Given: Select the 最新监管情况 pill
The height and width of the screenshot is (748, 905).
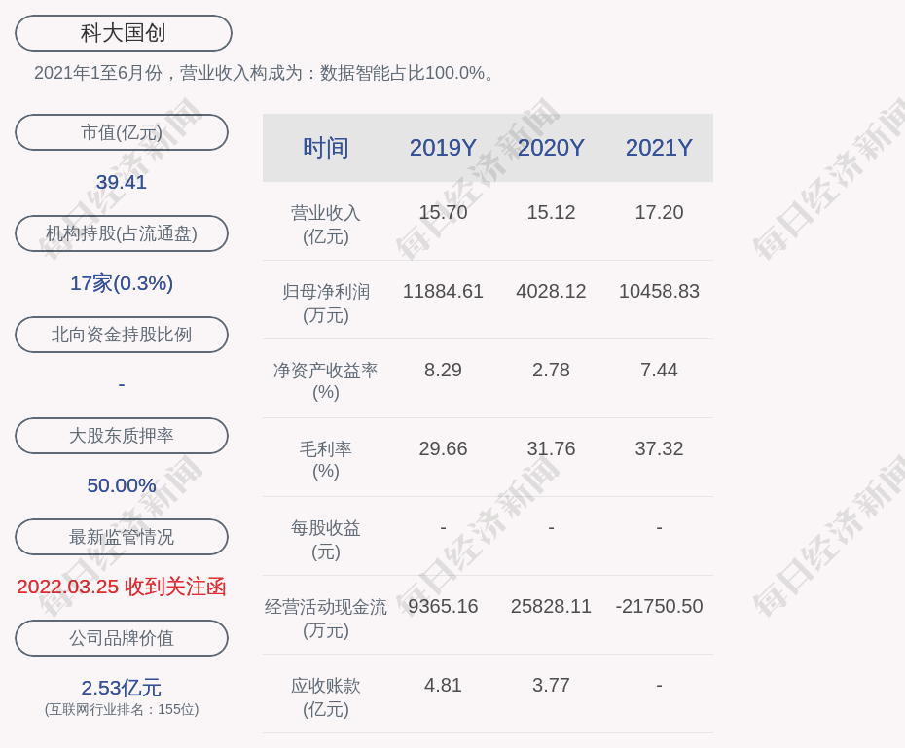Looking at the screenshot, I should click(122, 537).
